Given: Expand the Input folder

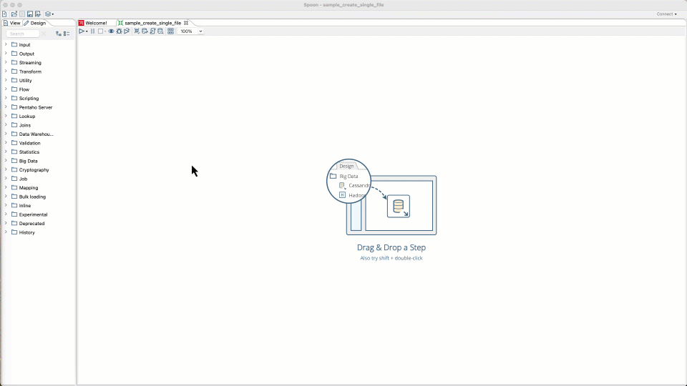Looking at the screenshot, I should [6, 44].
